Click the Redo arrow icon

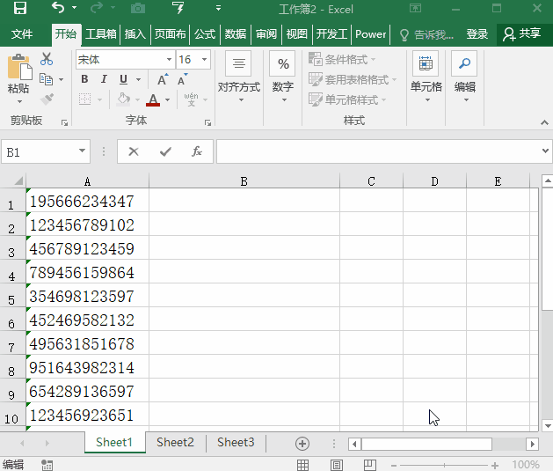pyautogui.click(x=97, y=8)
